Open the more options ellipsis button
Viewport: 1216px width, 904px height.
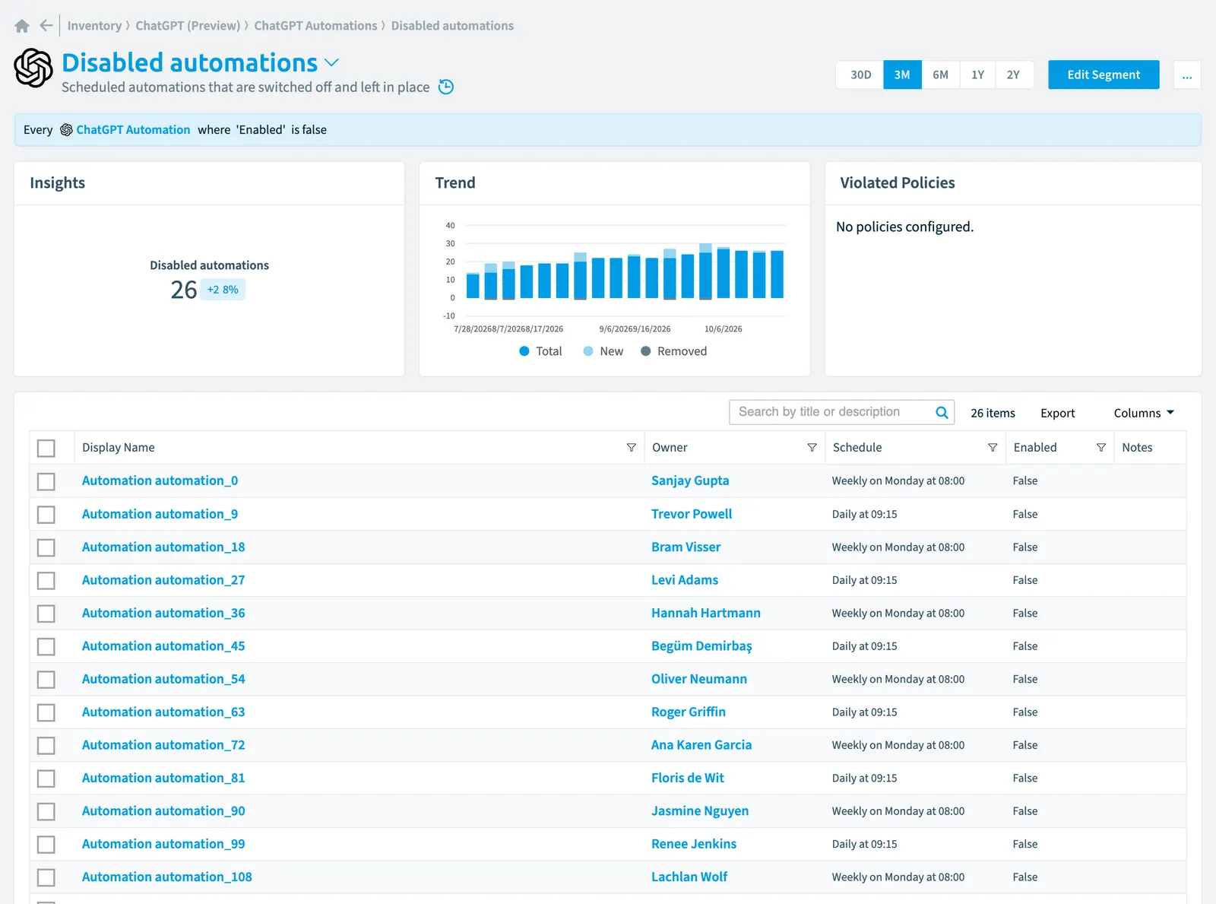[1187, 75]
